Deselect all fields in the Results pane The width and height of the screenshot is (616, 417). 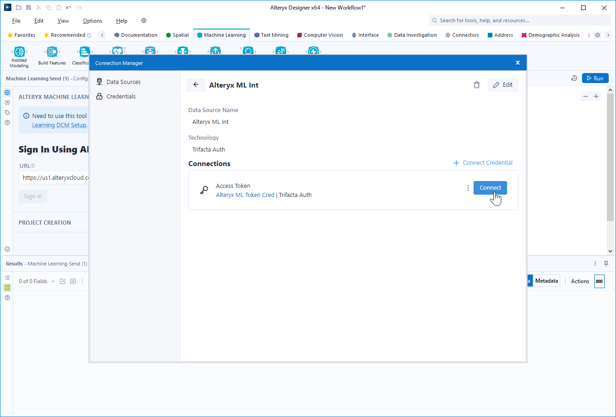click(73, 281)
